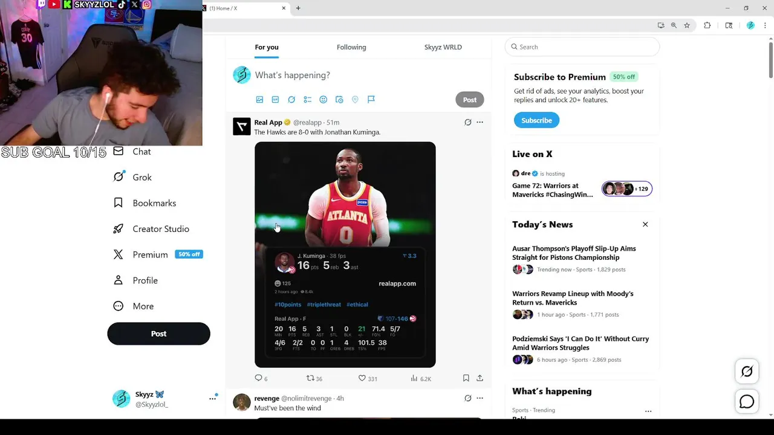Like the Real App Kuminga post
Viewport: 774px width, 435px height.
pyautogui.click(x=368, y=378)
